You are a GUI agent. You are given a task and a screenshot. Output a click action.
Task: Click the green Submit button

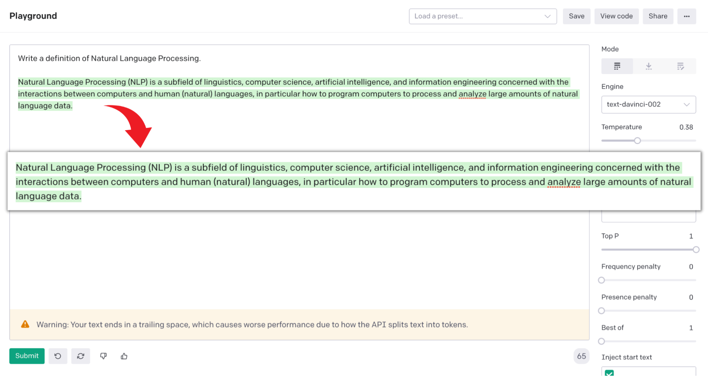(x=27, y=356)
